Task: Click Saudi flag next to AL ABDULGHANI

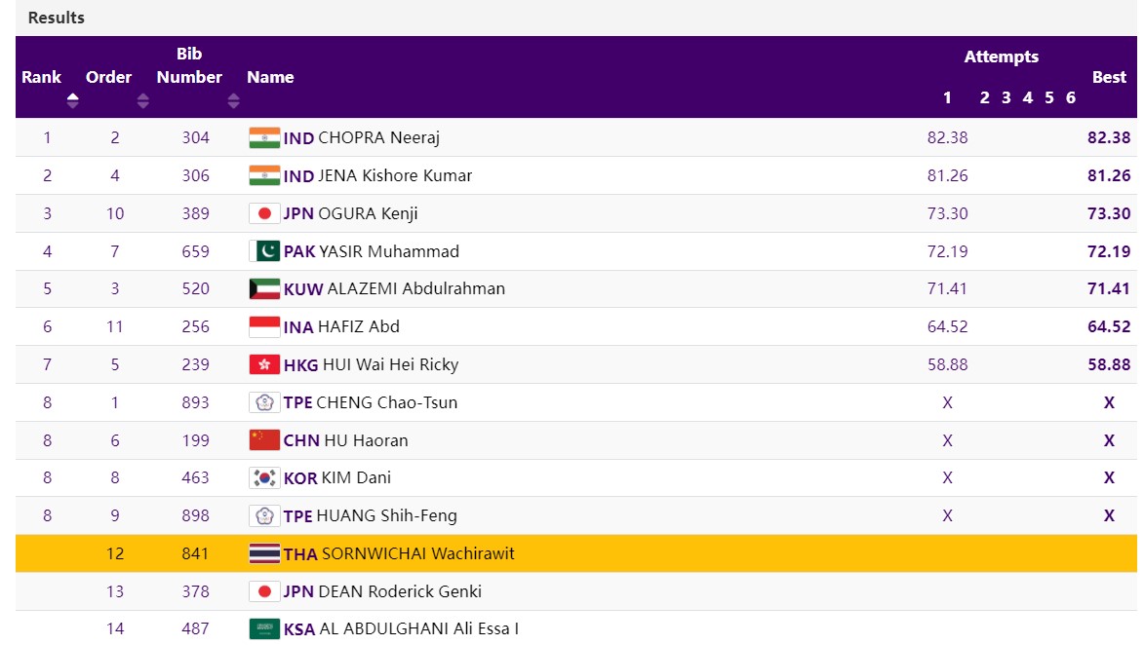Action: pyautogui.click(x=263, y=629)
